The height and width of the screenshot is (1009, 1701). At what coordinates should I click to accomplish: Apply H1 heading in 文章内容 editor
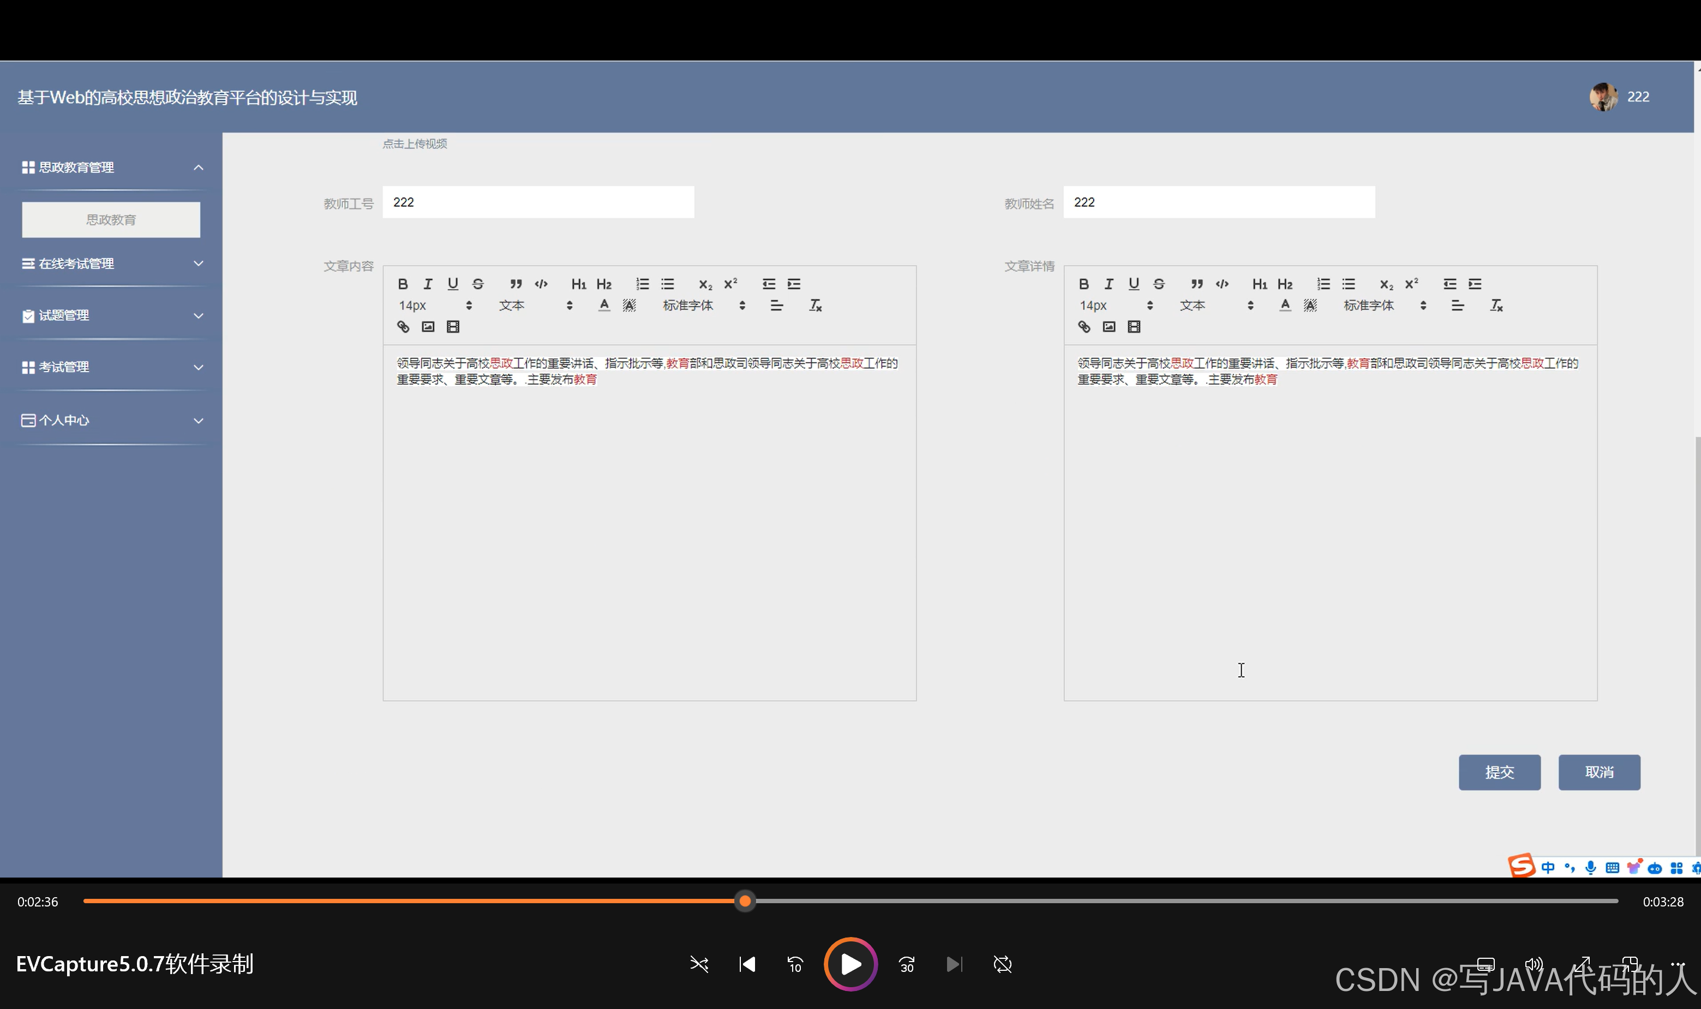579,284
